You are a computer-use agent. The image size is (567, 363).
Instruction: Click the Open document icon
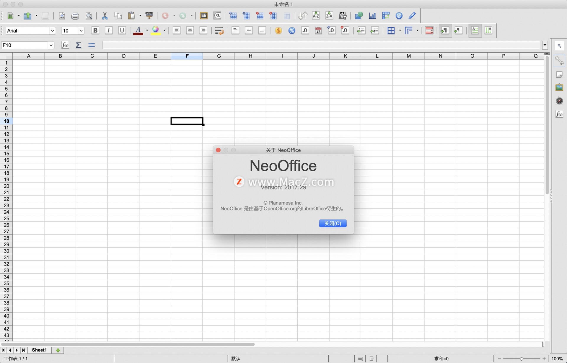click(x=27, y=16)
